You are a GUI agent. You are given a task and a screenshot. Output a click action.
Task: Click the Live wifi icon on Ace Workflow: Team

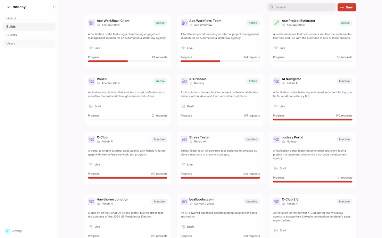183,48
